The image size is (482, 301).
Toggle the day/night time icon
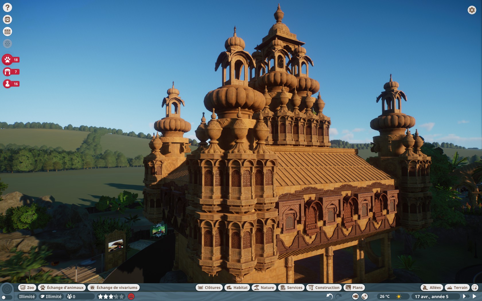click(365, 296)
